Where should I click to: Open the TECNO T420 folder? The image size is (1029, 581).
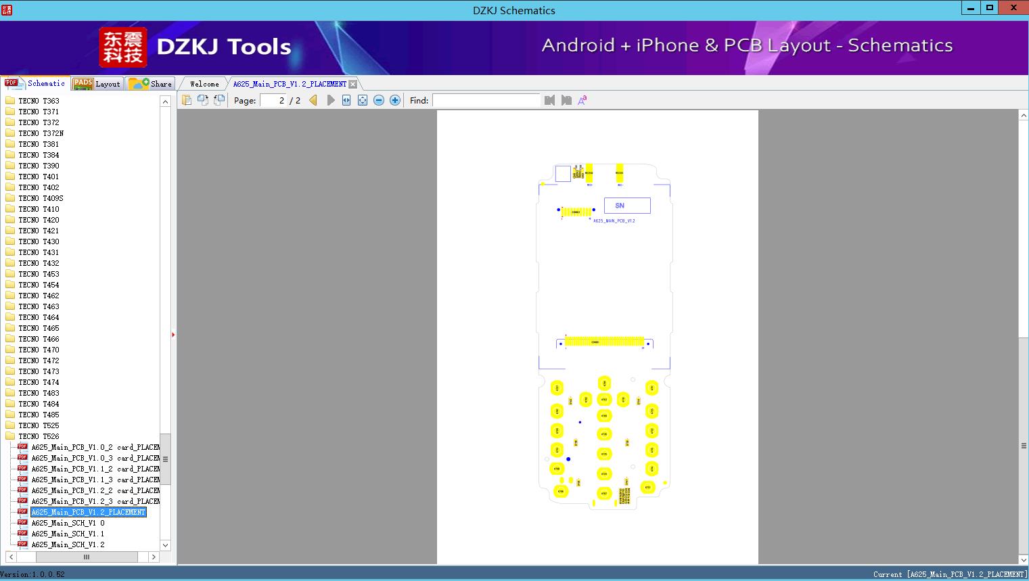(x=39, y=220)
